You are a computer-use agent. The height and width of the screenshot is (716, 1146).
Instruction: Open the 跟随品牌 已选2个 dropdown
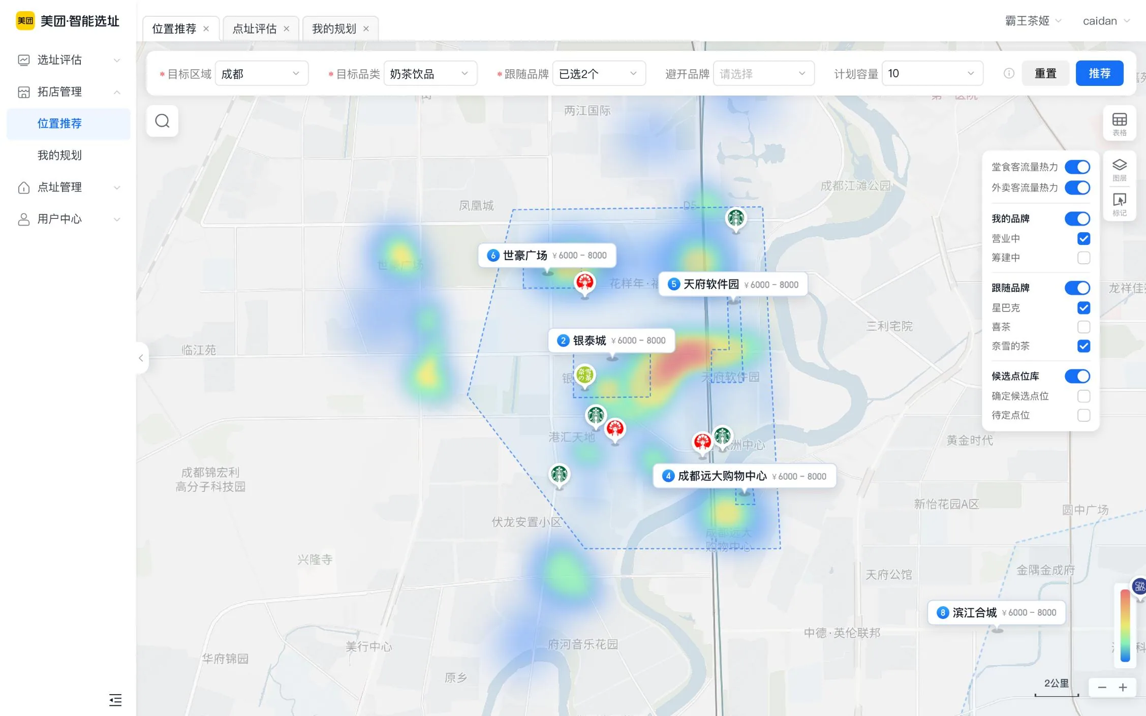click(x=599, y=74)
